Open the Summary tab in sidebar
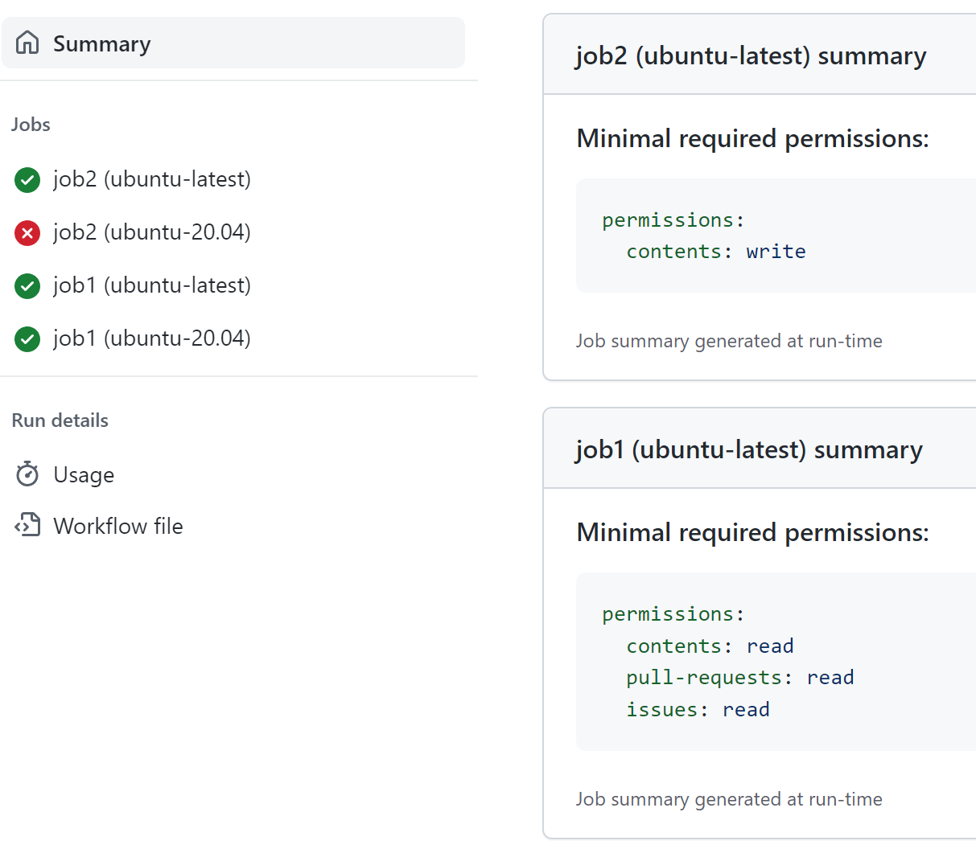976x853 pixels. (x=102, y=43)
